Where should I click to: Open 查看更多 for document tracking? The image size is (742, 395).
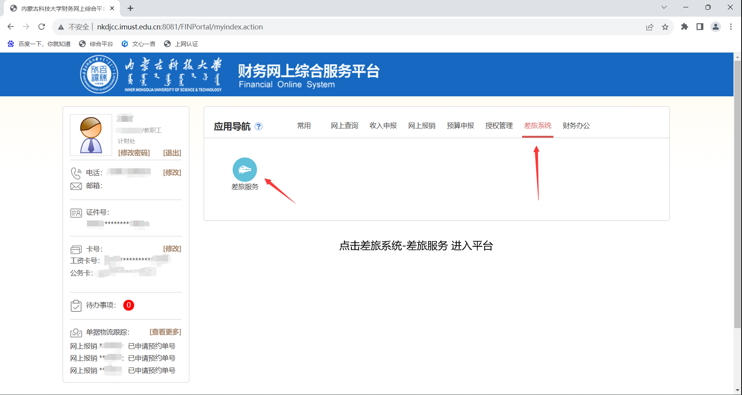click(x=165, y=332)
